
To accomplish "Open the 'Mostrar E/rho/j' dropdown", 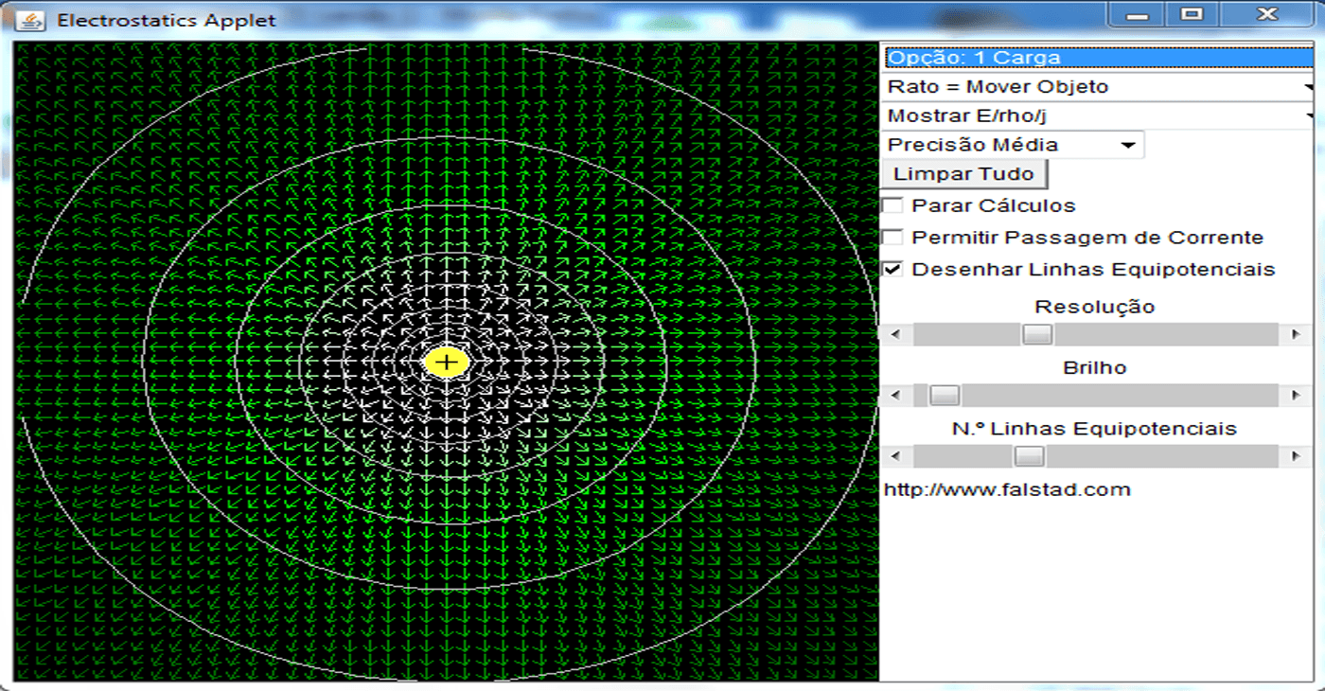I will 1099,116.
